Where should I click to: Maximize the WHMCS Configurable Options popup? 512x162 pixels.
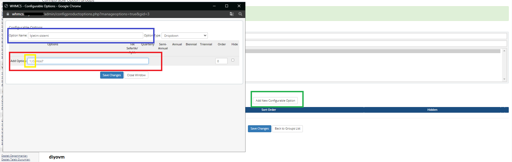(227, 6)
